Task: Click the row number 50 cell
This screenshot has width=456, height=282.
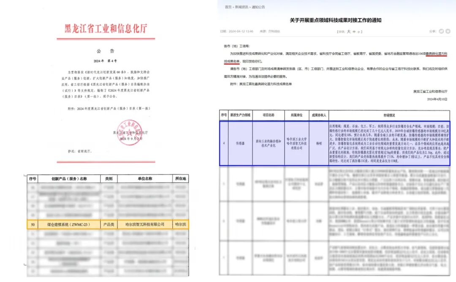Action: point(33,225)
